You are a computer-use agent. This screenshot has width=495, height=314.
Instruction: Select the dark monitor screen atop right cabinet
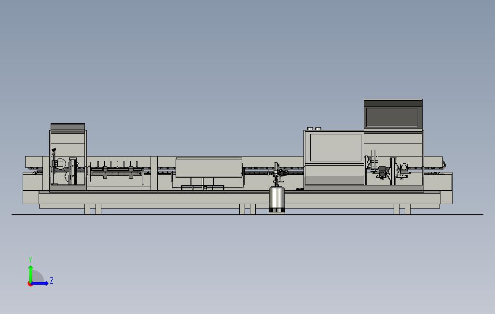coord(392,118)
